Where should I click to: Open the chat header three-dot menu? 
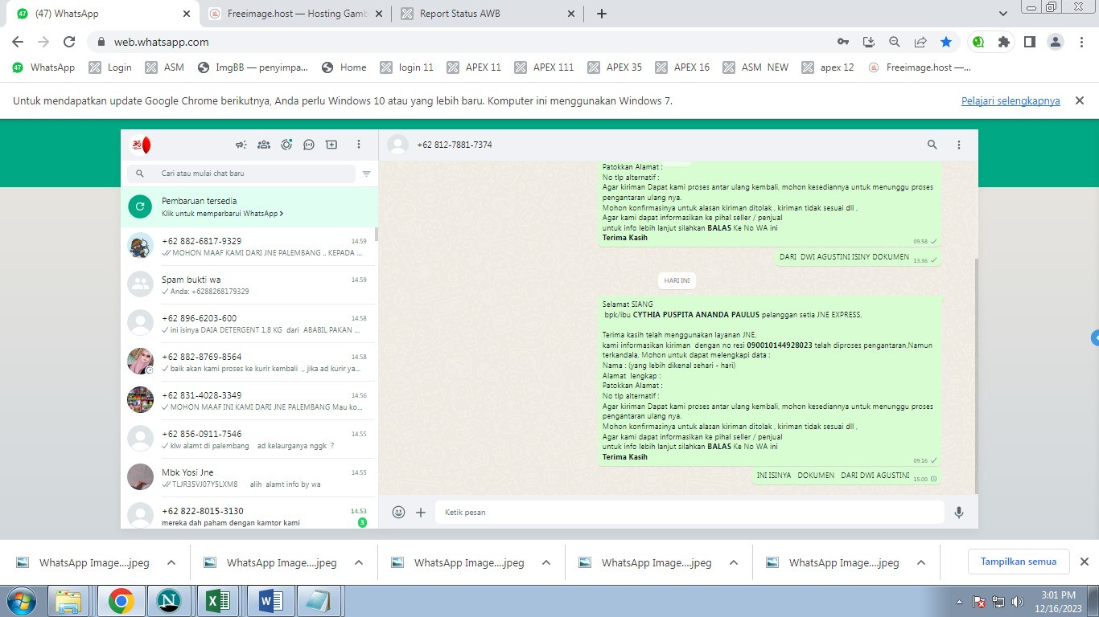(959, 145)
